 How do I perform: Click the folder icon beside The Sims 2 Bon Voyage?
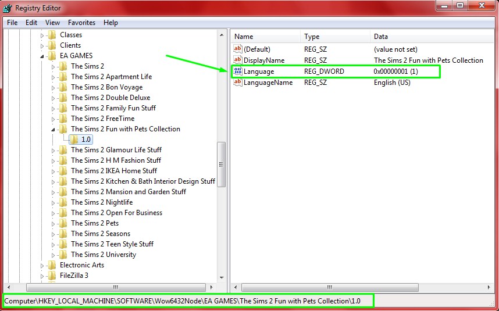point(63,87)
